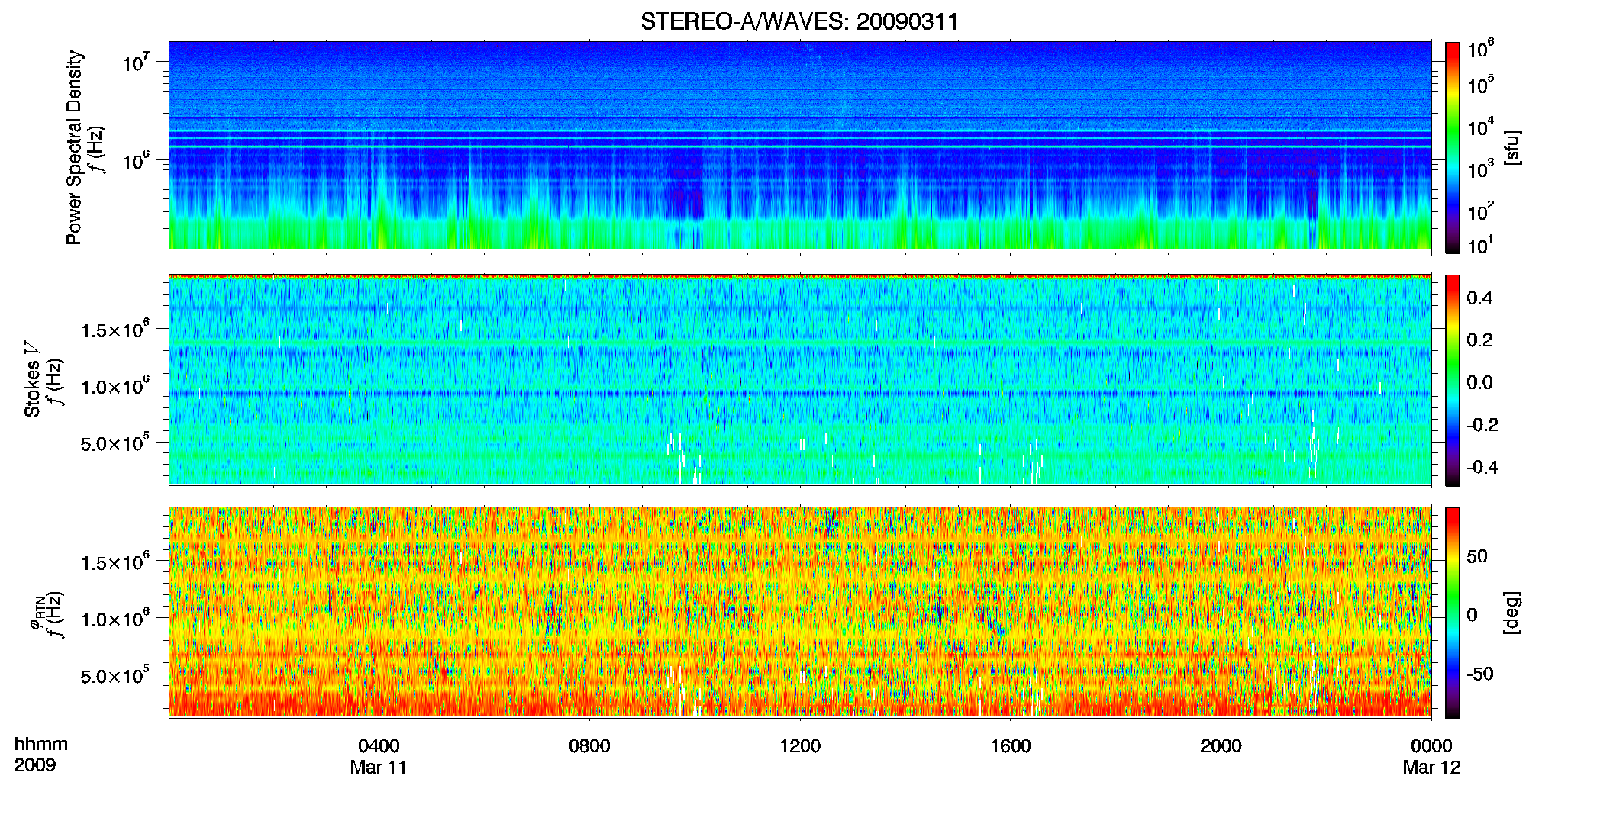Click the 10^4 label on the sfu colorbar
This screenshot has height=824, width=1600.
1481,127
